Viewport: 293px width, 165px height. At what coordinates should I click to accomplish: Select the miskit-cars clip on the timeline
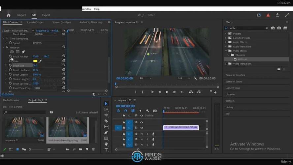coord(181,127)
